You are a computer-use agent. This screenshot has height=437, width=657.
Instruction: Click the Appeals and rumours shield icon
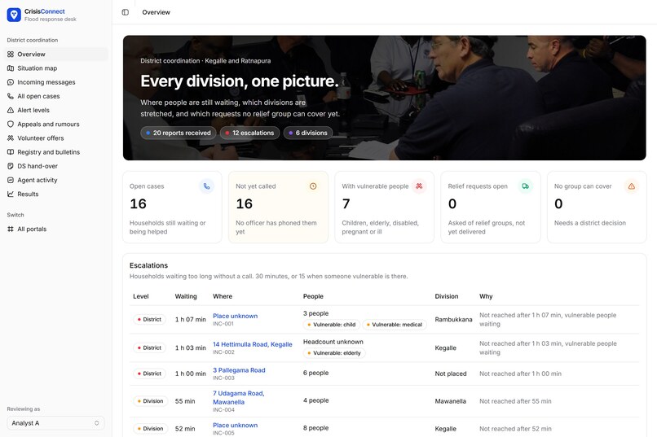(11, 125)
